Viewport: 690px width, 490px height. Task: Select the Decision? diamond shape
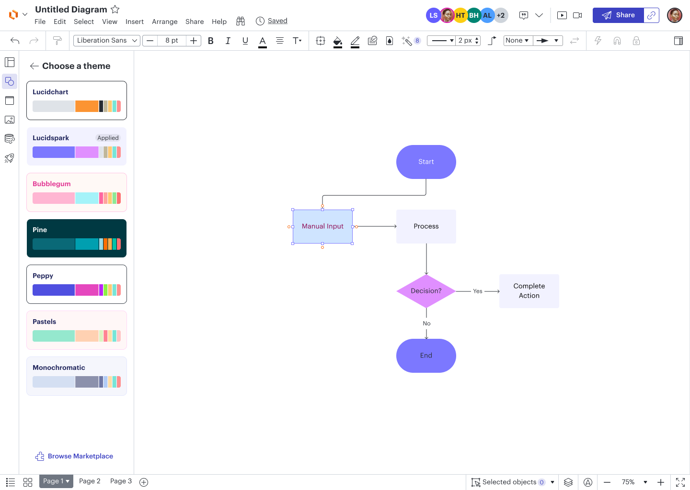[426, 291]
